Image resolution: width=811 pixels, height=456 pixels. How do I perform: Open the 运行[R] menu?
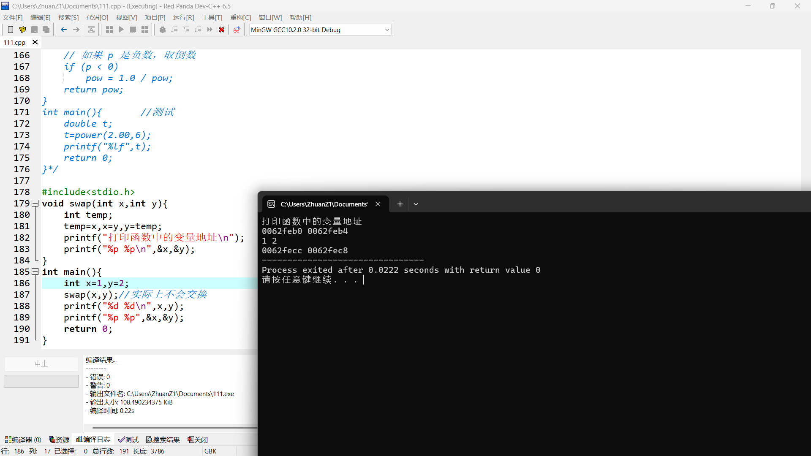pos(183,17)
